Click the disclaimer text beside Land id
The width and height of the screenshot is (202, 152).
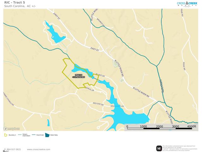[x=179, y=148]
